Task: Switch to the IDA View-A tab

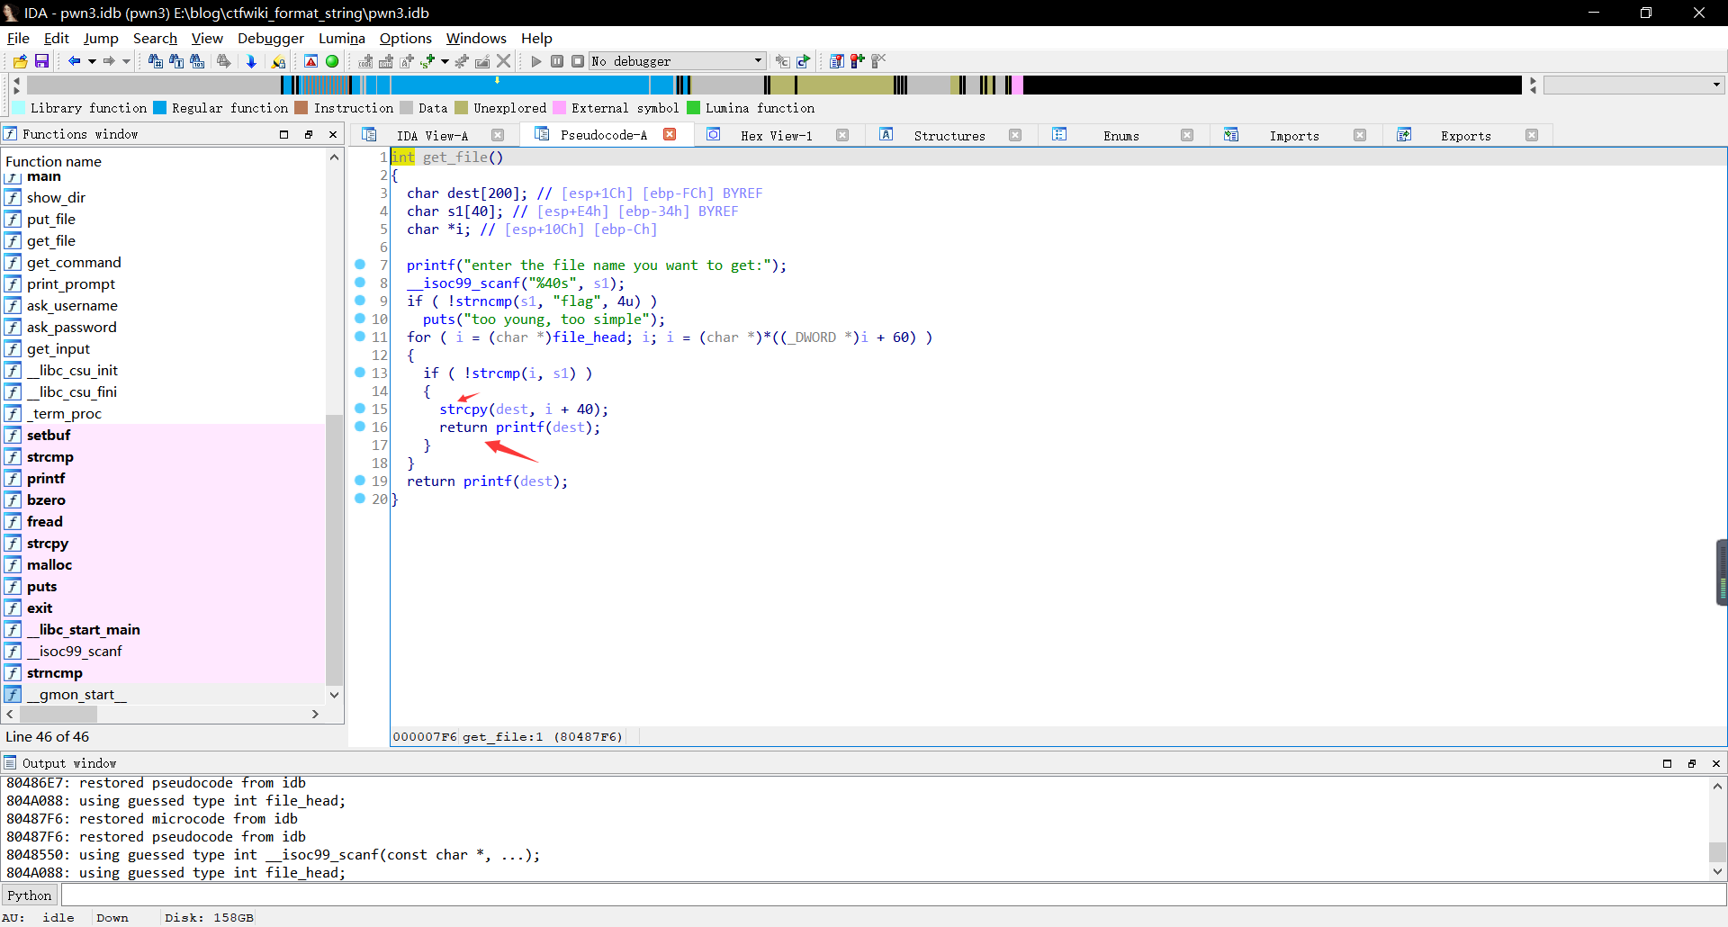Action: tap(432, 136)
